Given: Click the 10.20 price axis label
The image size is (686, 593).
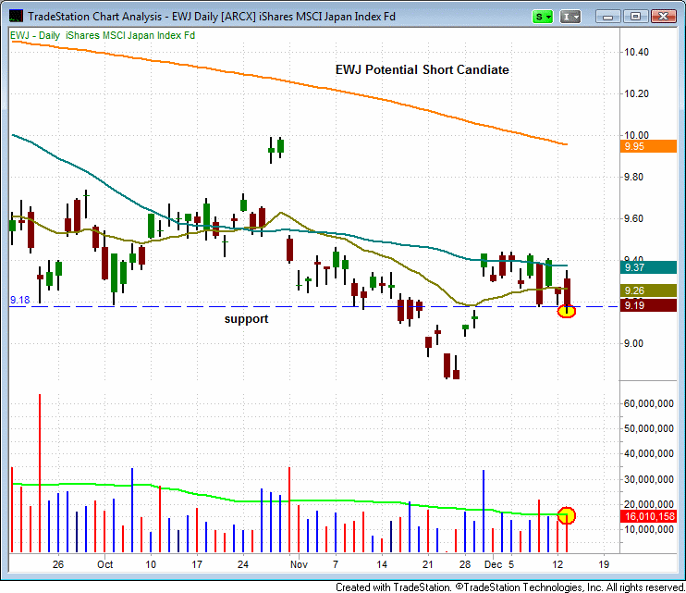Looking at the screenshot, I should coord(637,93).
